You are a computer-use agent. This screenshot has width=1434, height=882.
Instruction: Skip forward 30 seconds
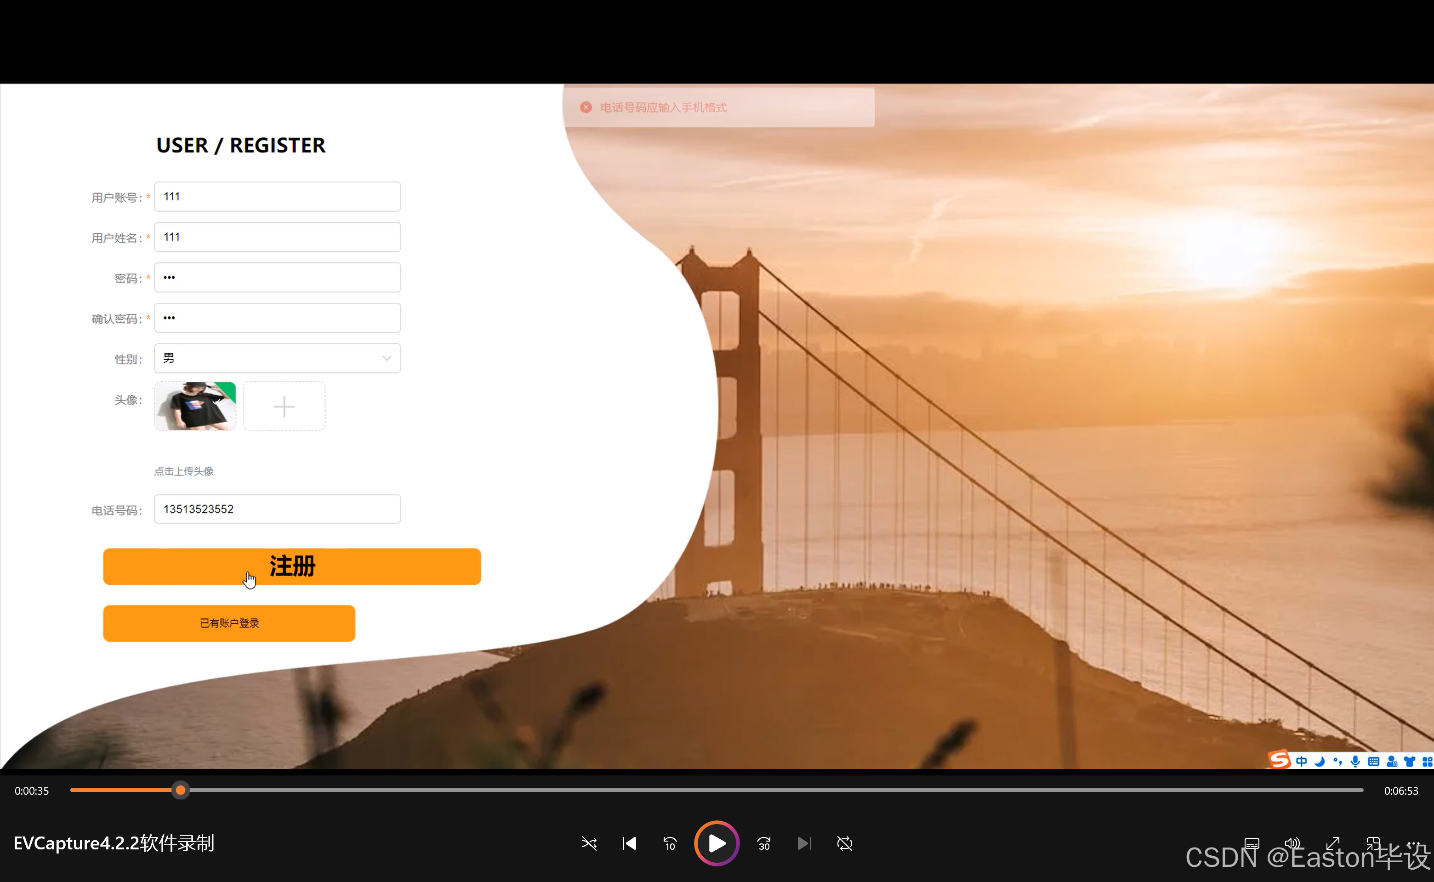coord(764,843)
